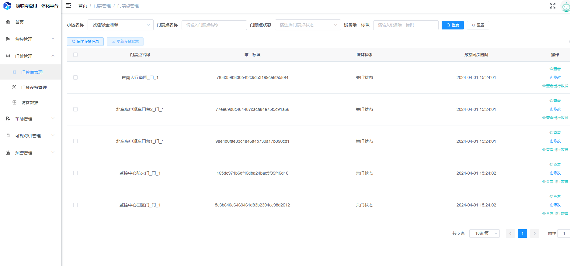Screen dimensions: 570x266
Task: Toggle fullscreen mode icon
Action: [552, 6]
